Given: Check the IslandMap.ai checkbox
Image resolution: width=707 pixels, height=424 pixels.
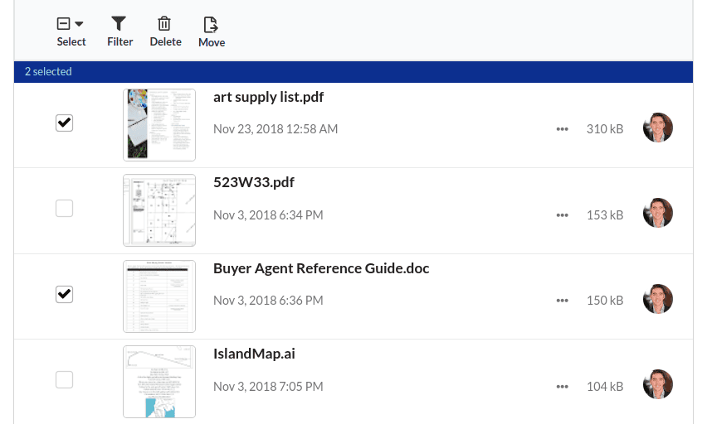Looking at the screenshot, I should click(64, 380).
